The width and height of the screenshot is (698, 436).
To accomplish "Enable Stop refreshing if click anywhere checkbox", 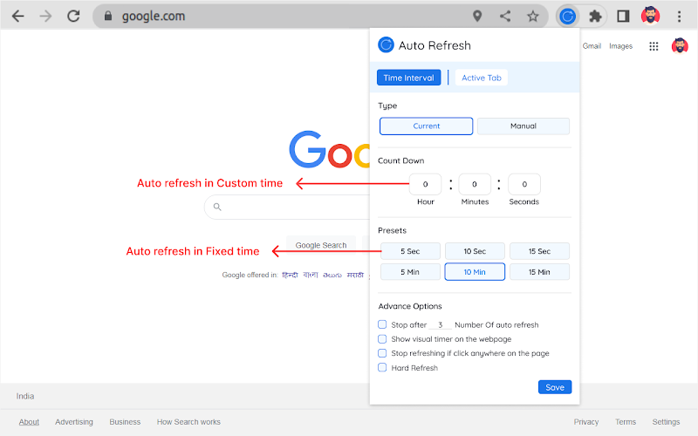I will 382,353.
